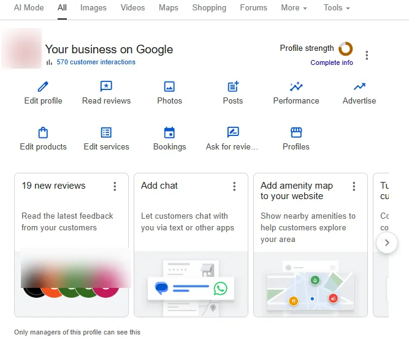This screenshot has height=340, width=409.
Task: Open the Read reviews star icon
Action: [x=106, y=86]
